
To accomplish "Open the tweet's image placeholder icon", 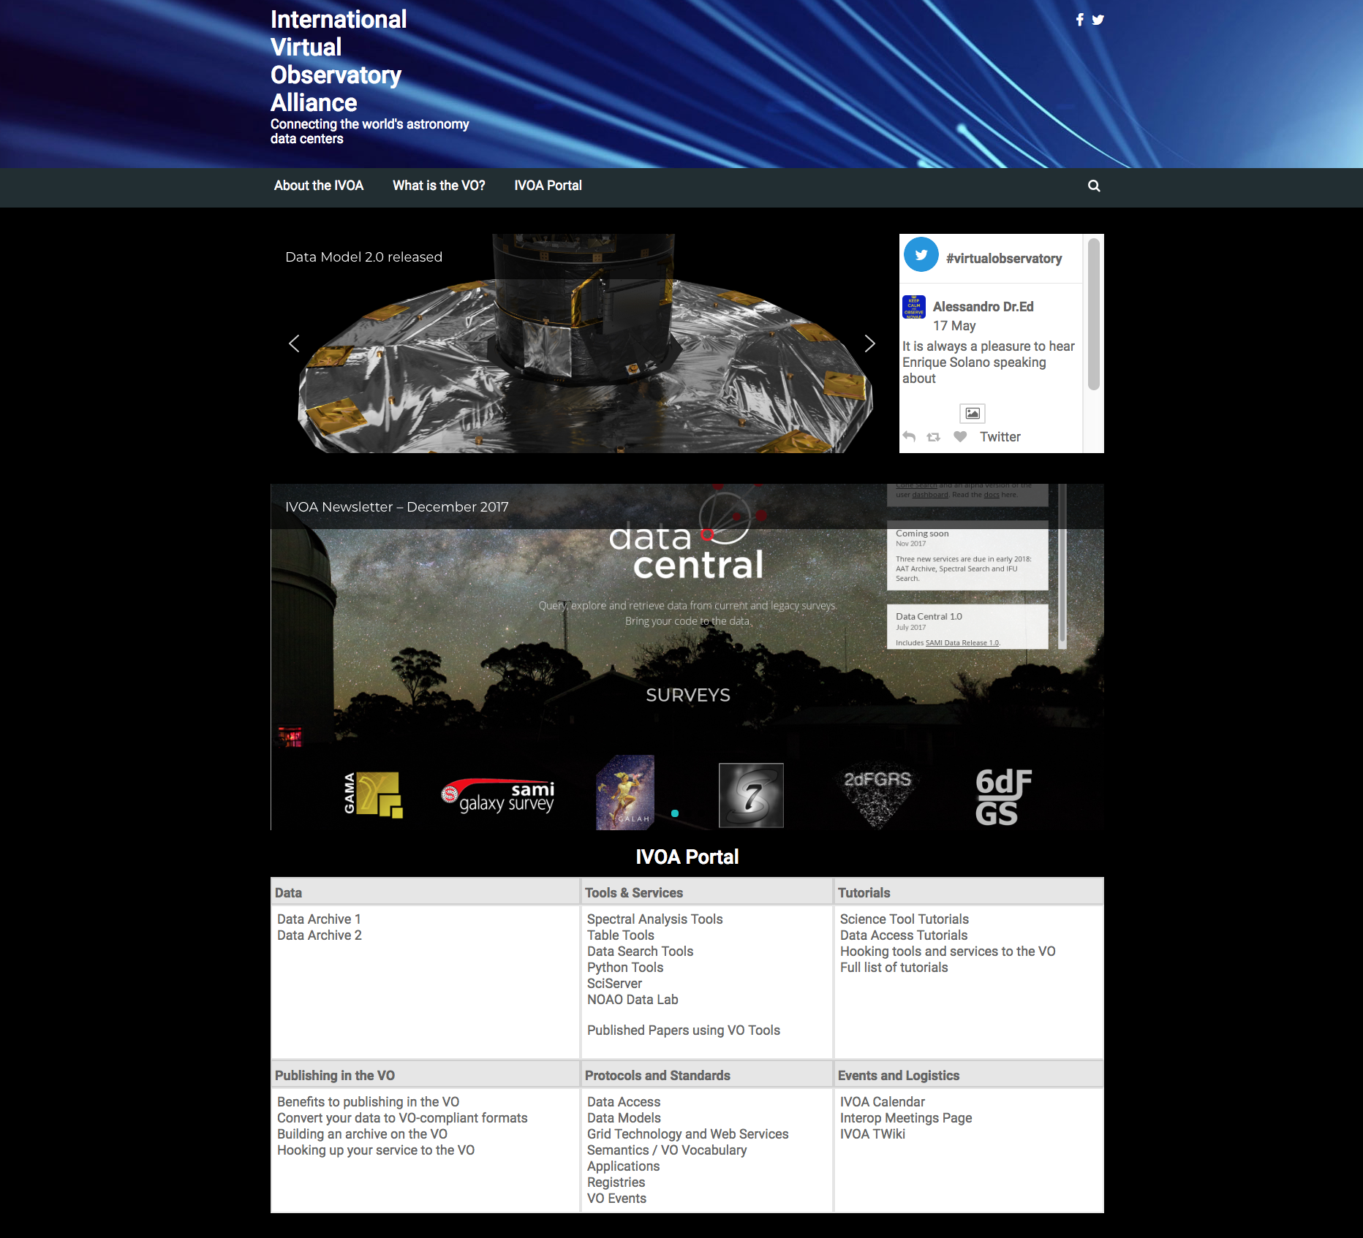I will [x=972, y=414].
